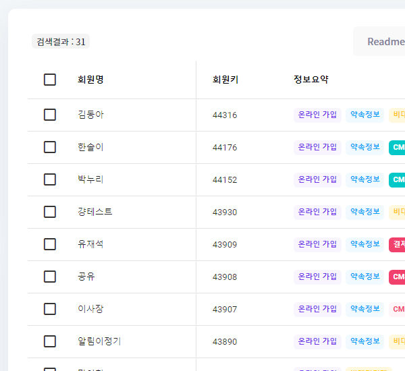The height and width of the screenshot is (371, 405).
Task: Click the 검색결과 : 31 result count label
Action: pyautogui.click(x=61, y=42)
